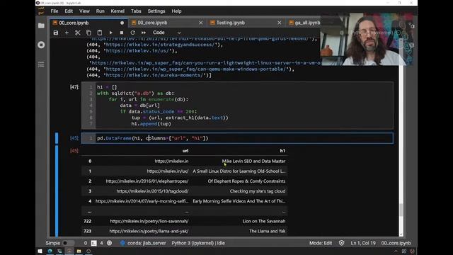Click the 'Lion on The Savannah' cell
This screenshot has width=453, height=255.
point(264,221)
